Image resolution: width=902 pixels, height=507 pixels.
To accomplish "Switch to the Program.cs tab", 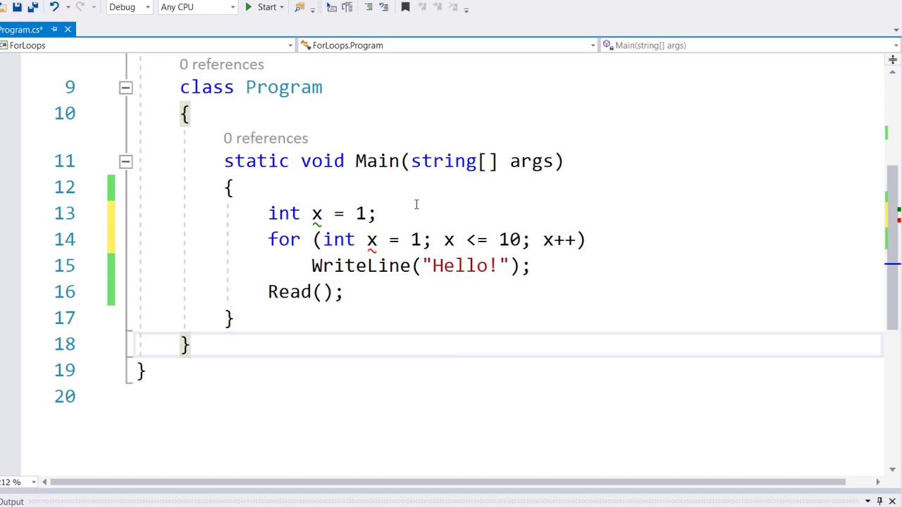I will [x=21, y=30].
